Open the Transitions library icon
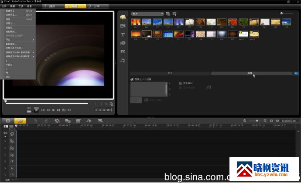 [x=123, y=26]
